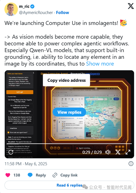This screenshot has height=193, width=136.
Task: Expand the video to fullscreen
Action: point(128,152)
